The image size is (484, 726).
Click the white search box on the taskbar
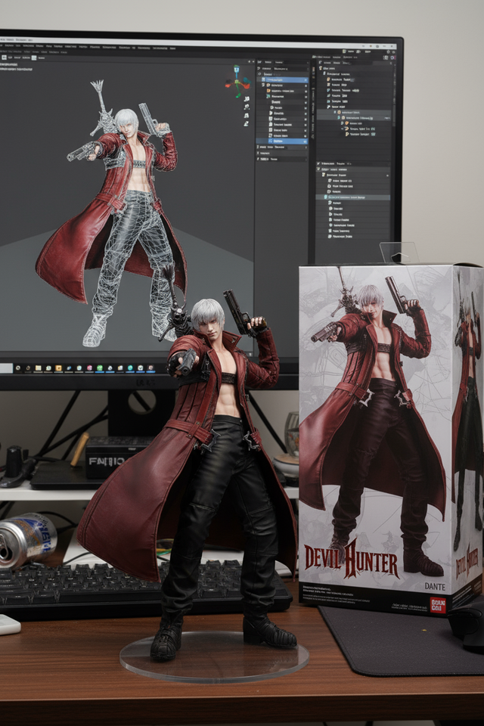click(7, 368)
